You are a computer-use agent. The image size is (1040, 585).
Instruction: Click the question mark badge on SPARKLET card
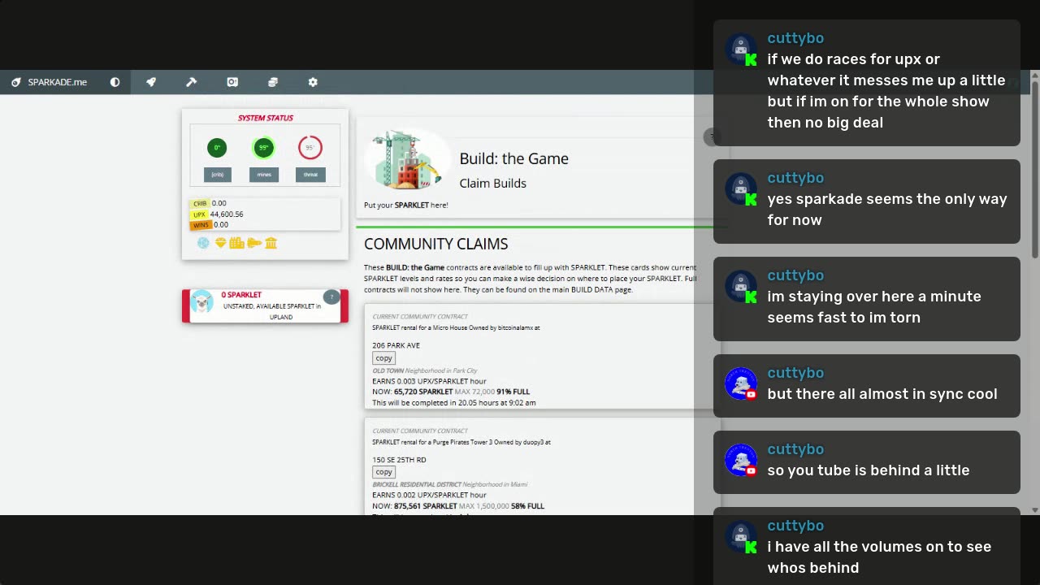(x=331, y=297)
